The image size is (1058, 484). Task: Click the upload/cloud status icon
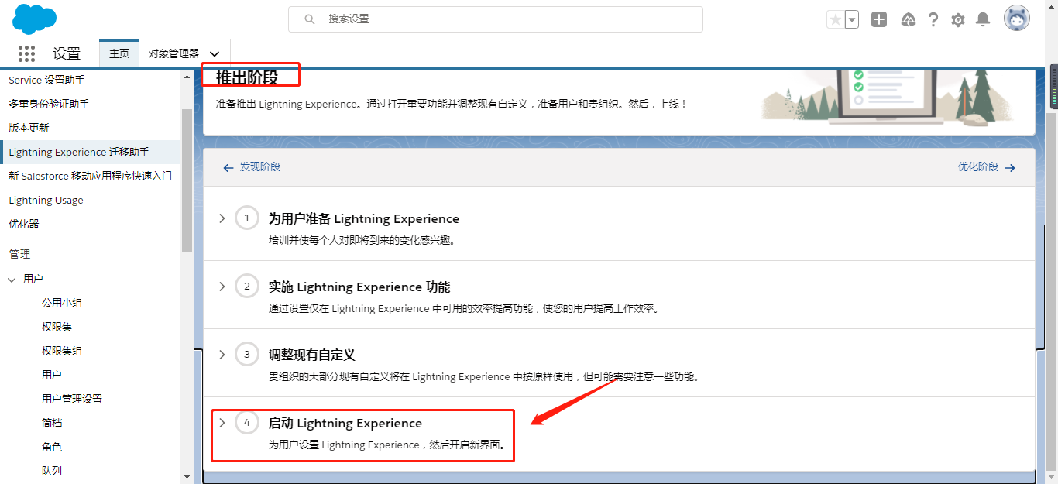tap(908, 19)
